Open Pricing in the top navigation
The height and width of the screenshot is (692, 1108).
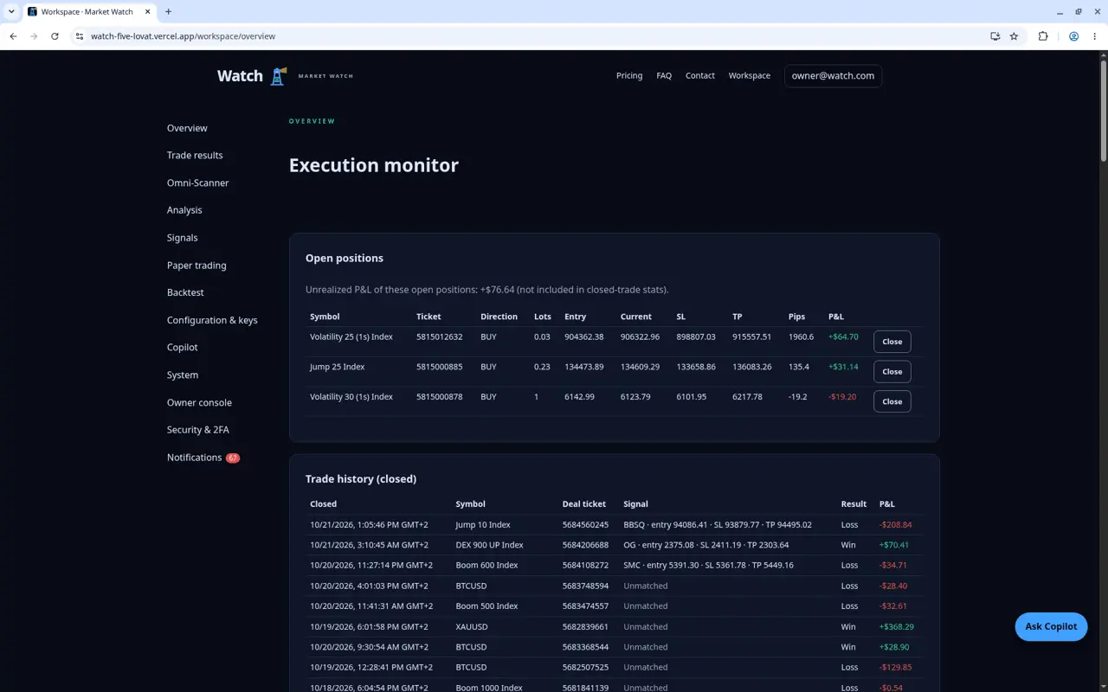point(629,76)
